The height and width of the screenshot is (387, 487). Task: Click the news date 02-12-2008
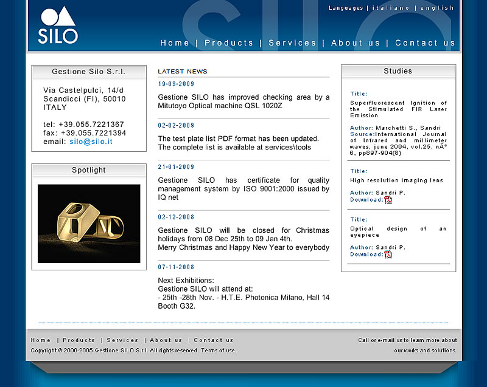[176, 217]
